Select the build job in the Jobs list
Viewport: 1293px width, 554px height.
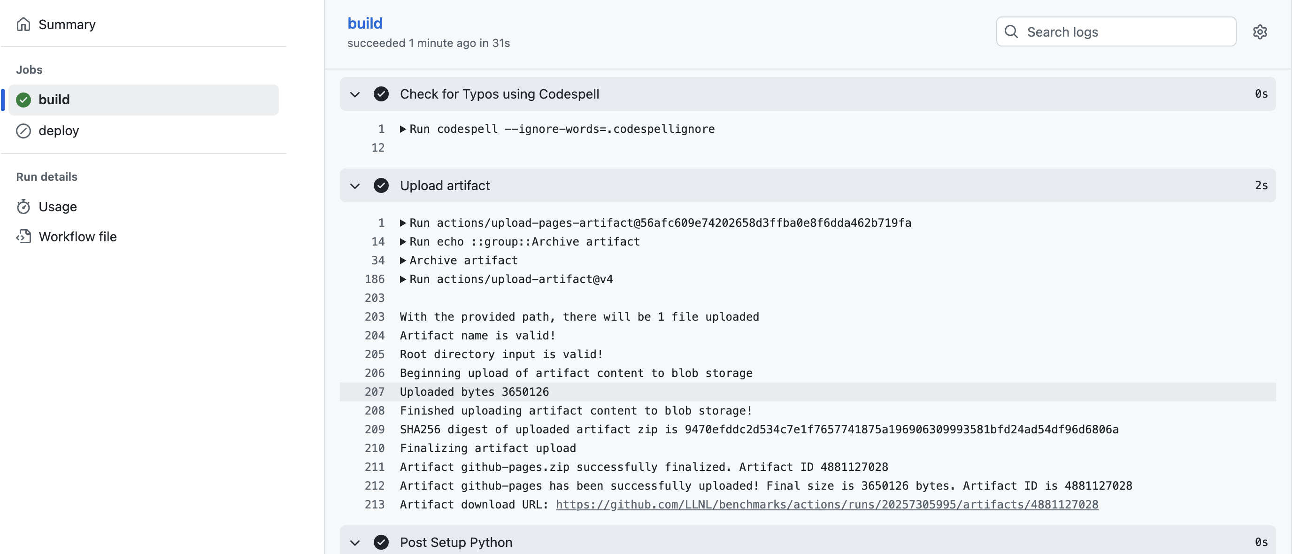coord(54,100)
